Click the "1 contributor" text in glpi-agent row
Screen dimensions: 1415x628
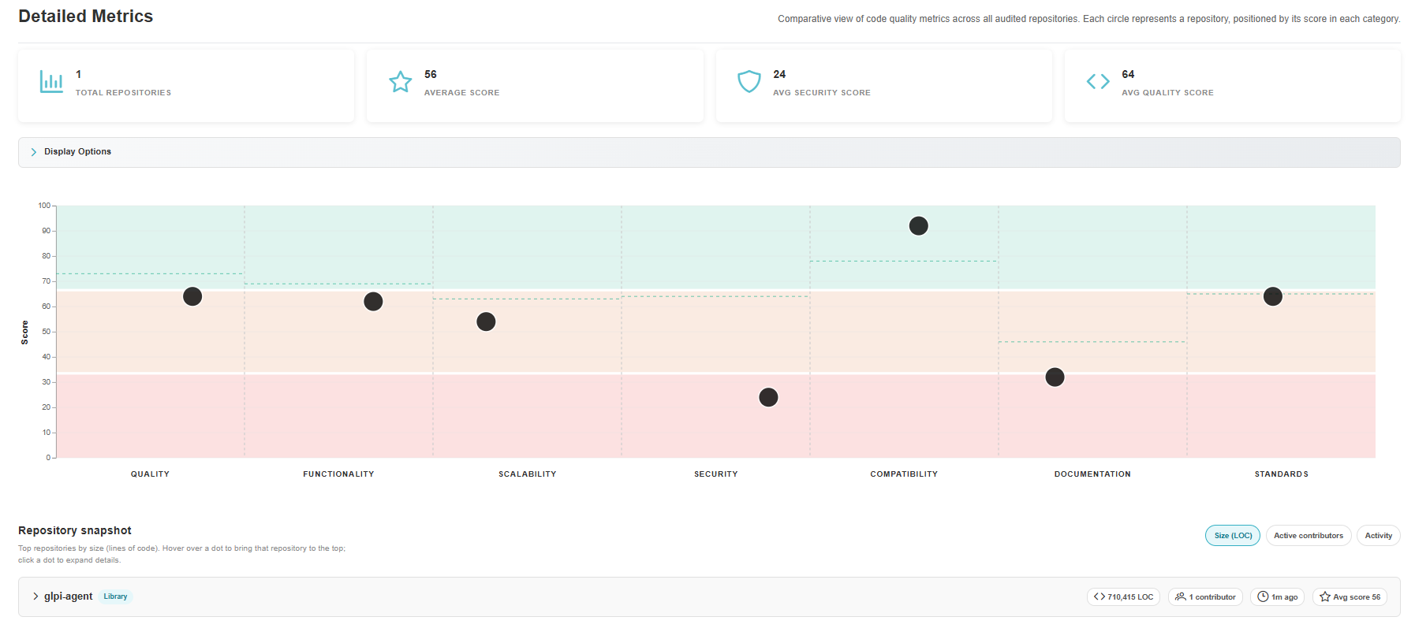coord(1212,597)
